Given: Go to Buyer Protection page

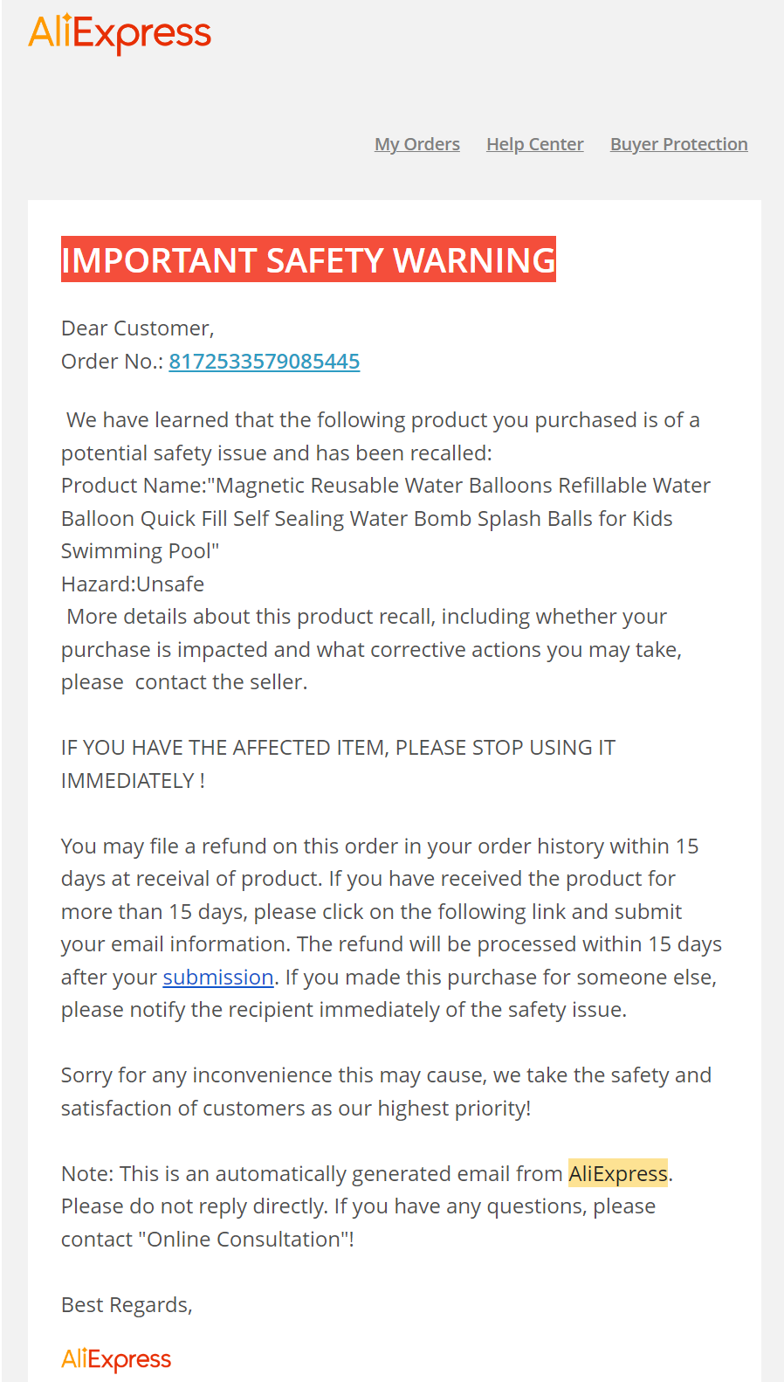Looking at the screenshot, I should (x=679, y=144).
